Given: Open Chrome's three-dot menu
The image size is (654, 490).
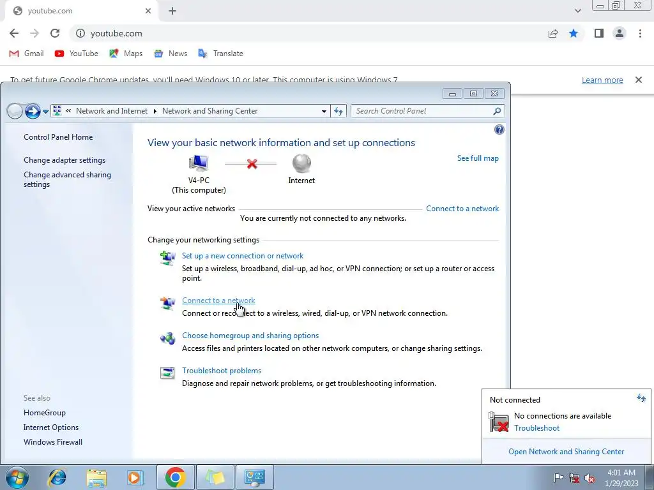Looking at the screenshot, I should tap(640, 33).
